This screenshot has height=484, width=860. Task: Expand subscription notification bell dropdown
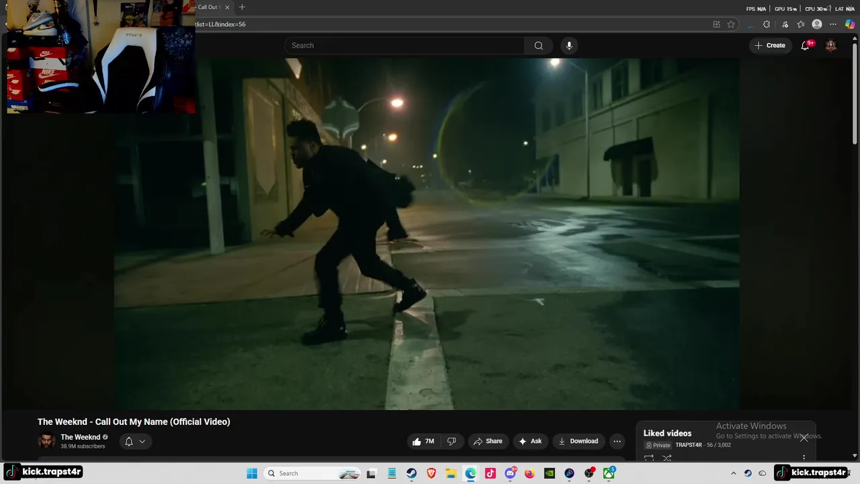click(x=135, y=442)
